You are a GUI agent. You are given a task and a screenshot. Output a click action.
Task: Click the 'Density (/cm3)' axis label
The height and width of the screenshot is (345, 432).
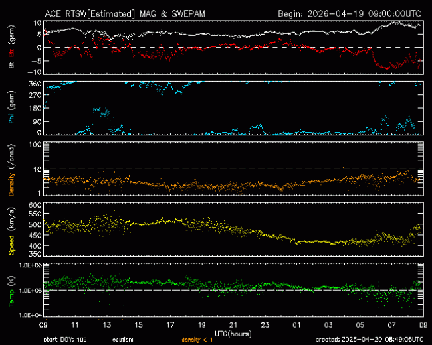11,170
